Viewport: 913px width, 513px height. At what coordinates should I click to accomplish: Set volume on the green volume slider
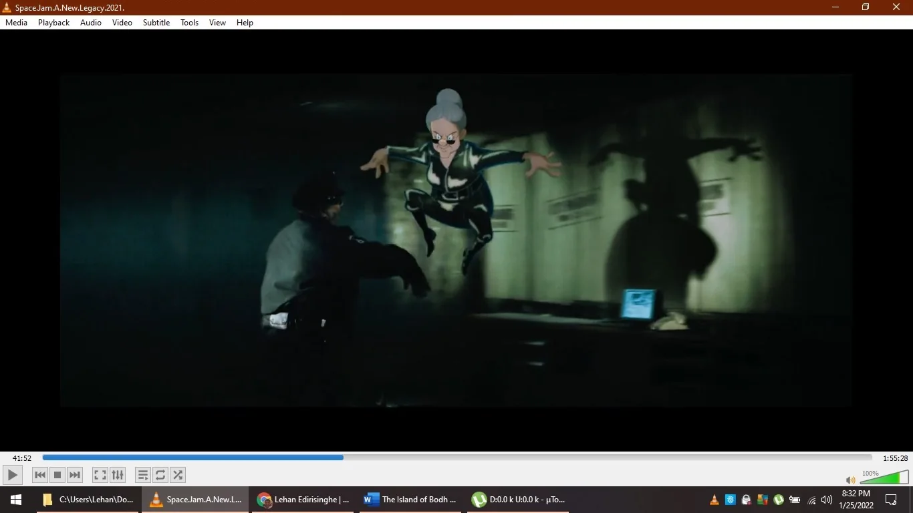click(x=884, y=477)
